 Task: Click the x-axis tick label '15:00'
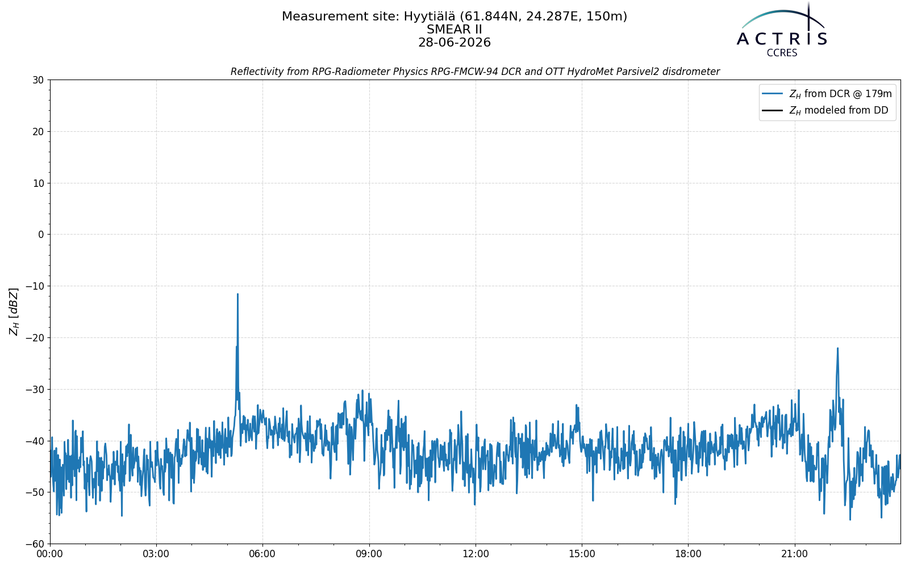click(582, 554)
